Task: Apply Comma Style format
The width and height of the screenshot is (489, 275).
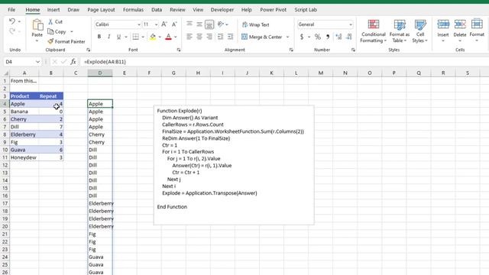Action: pyautogui.click(x=328, y=37)
